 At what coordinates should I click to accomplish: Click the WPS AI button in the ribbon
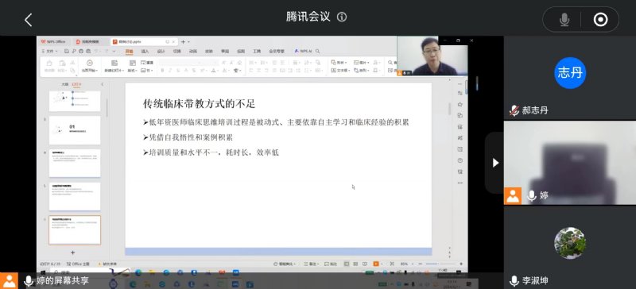[x=303, y=52]
